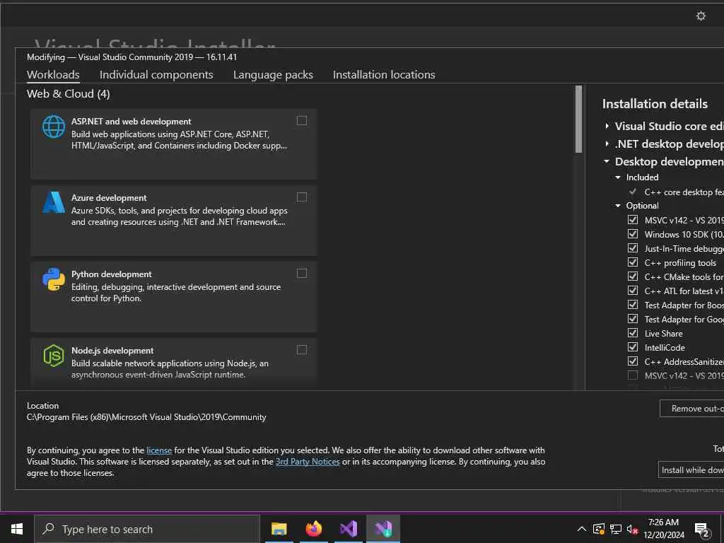Click the Node.js development JS icon

tap(54, 356)
